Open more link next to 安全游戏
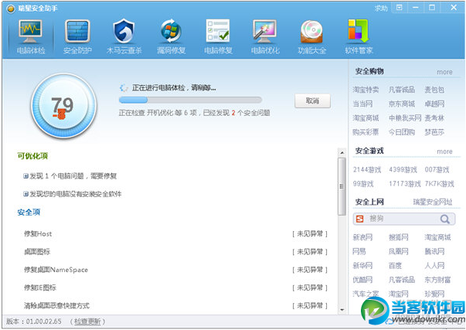466x330 pixels. coord(444,151)
